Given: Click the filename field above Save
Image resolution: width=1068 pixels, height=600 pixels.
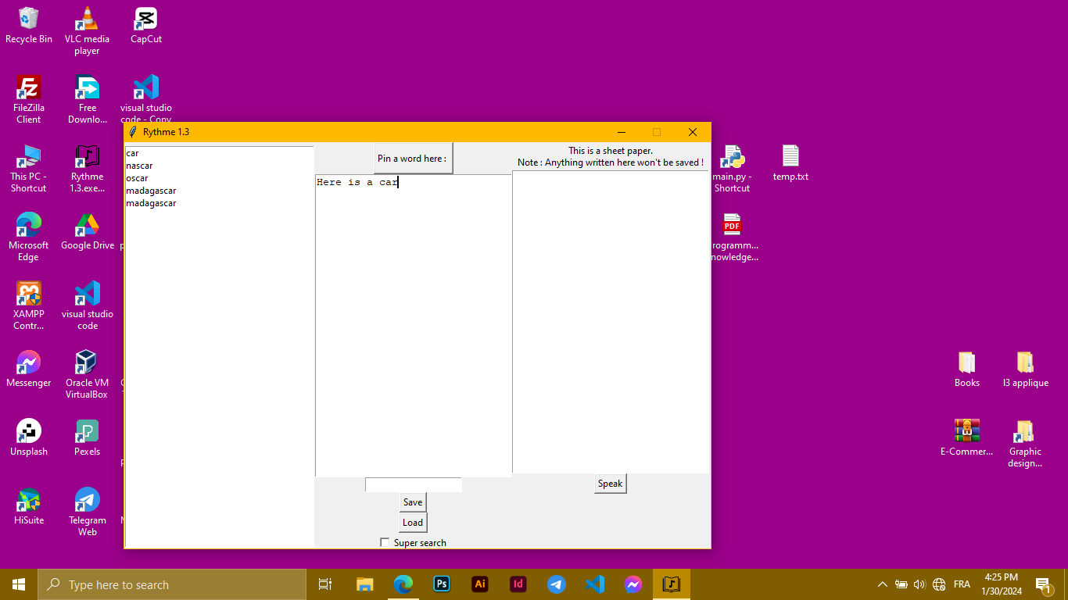Looking at the screenshot, I should pyautogui.click(x=414, y=485).
